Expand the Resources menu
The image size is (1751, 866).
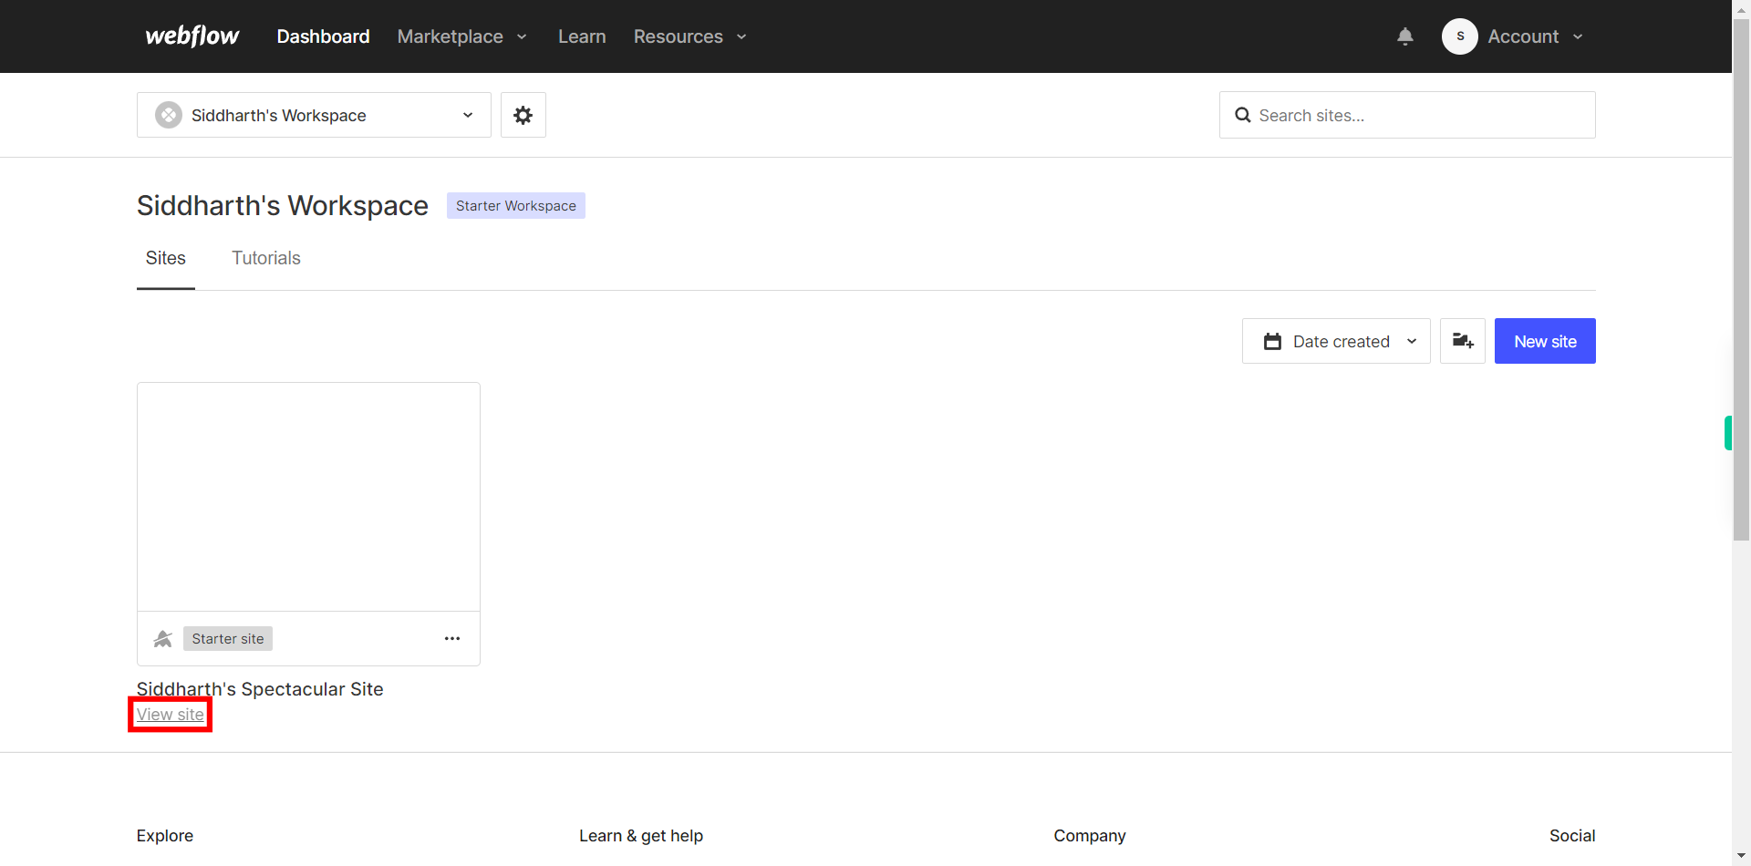click(690, 36)
